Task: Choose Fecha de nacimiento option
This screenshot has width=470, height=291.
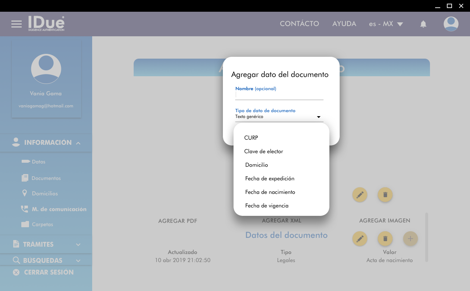Action: (270, 192)
